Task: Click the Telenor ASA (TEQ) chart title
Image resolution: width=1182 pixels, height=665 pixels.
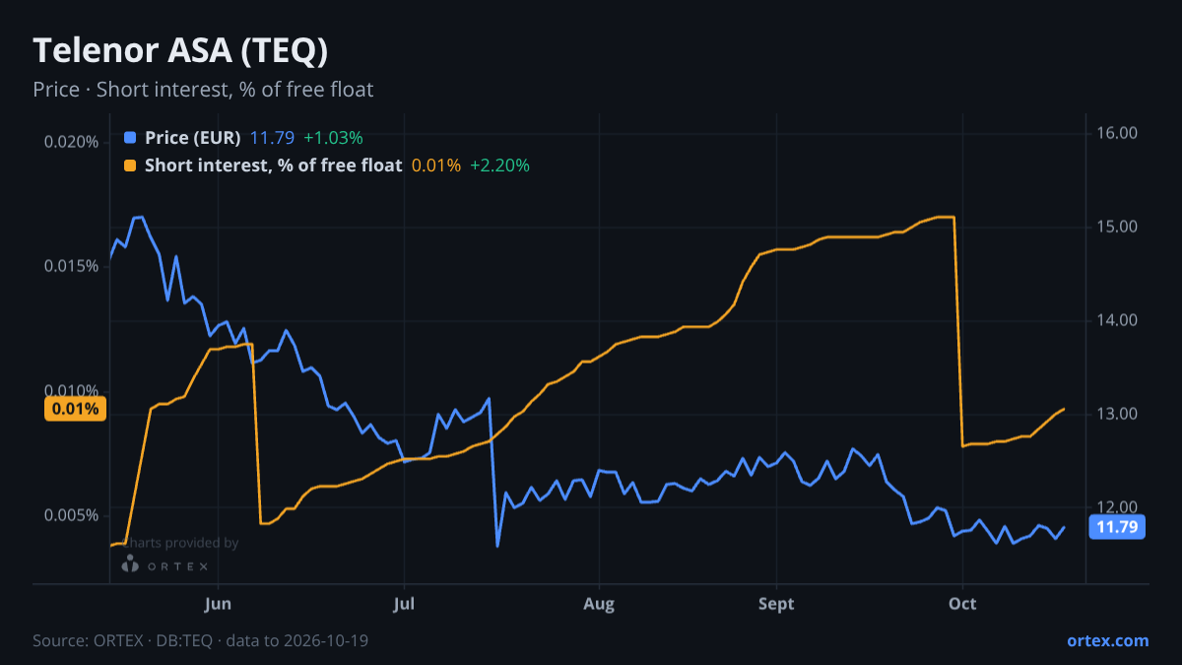Action: click(180, 50)
